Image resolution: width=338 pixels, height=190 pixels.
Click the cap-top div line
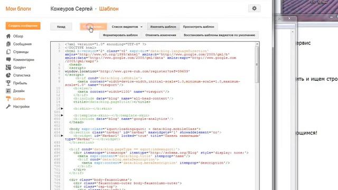pyautogui.click(x=95, y=186)
